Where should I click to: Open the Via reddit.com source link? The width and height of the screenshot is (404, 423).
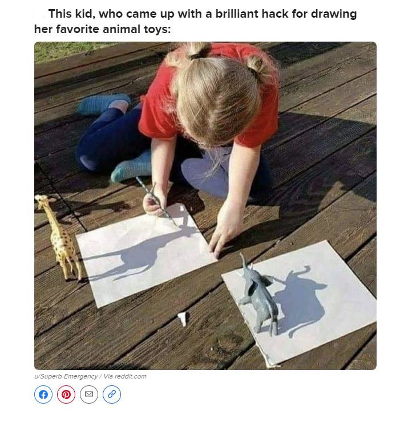click(125, 376)
